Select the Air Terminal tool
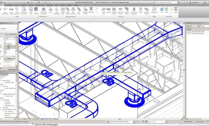This screenshot has width=209, height=126. [x=36, y=11]
